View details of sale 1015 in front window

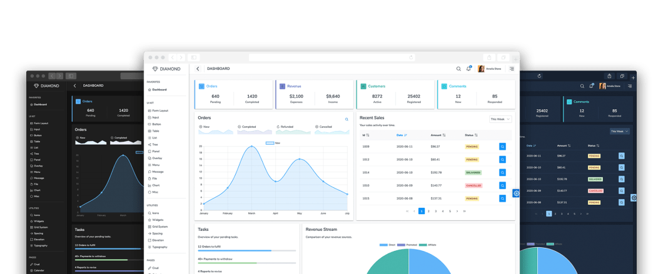502,198
